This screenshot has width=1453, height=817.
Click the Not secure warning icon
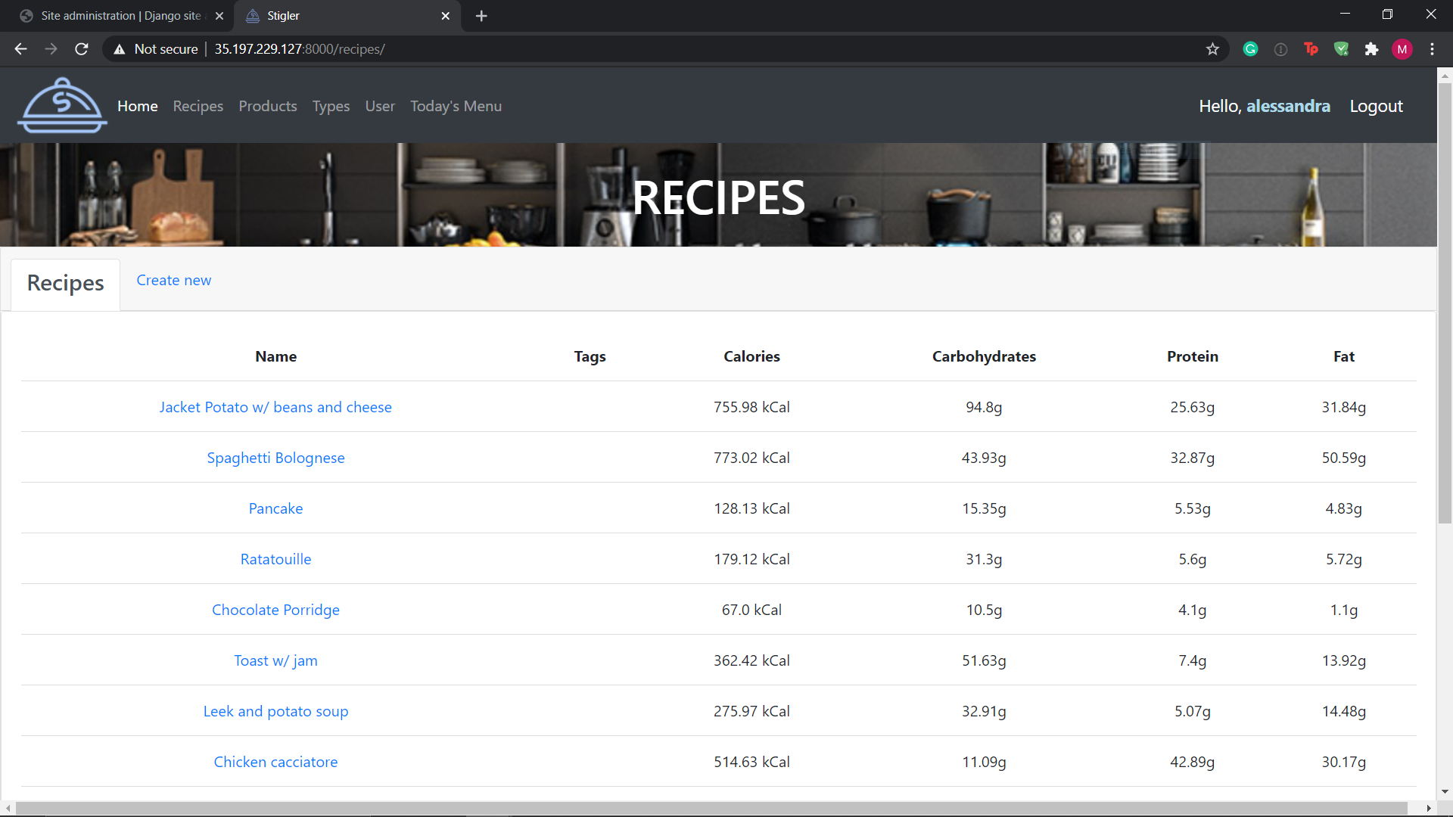120,49
